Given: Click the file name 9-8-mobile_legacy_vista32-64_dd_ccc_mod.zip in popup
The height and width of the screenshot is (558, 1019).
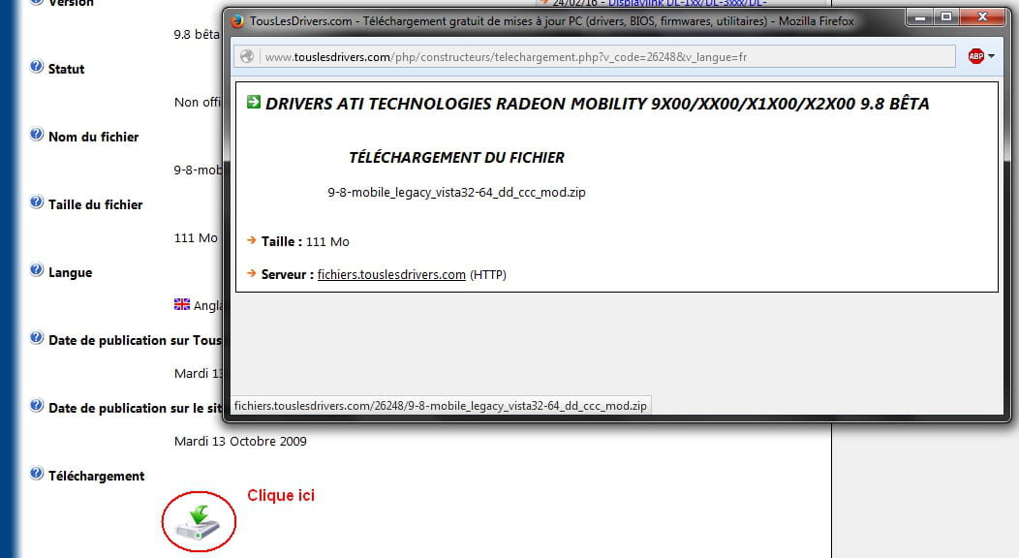Looking at the screenshot, I should point(456,192).
